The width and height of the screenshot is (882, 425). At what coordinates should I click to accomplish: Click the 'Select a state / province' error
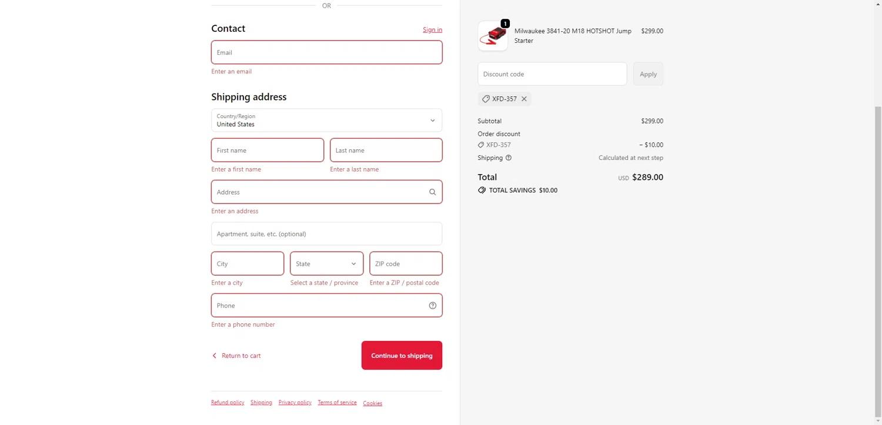point(324,283)
